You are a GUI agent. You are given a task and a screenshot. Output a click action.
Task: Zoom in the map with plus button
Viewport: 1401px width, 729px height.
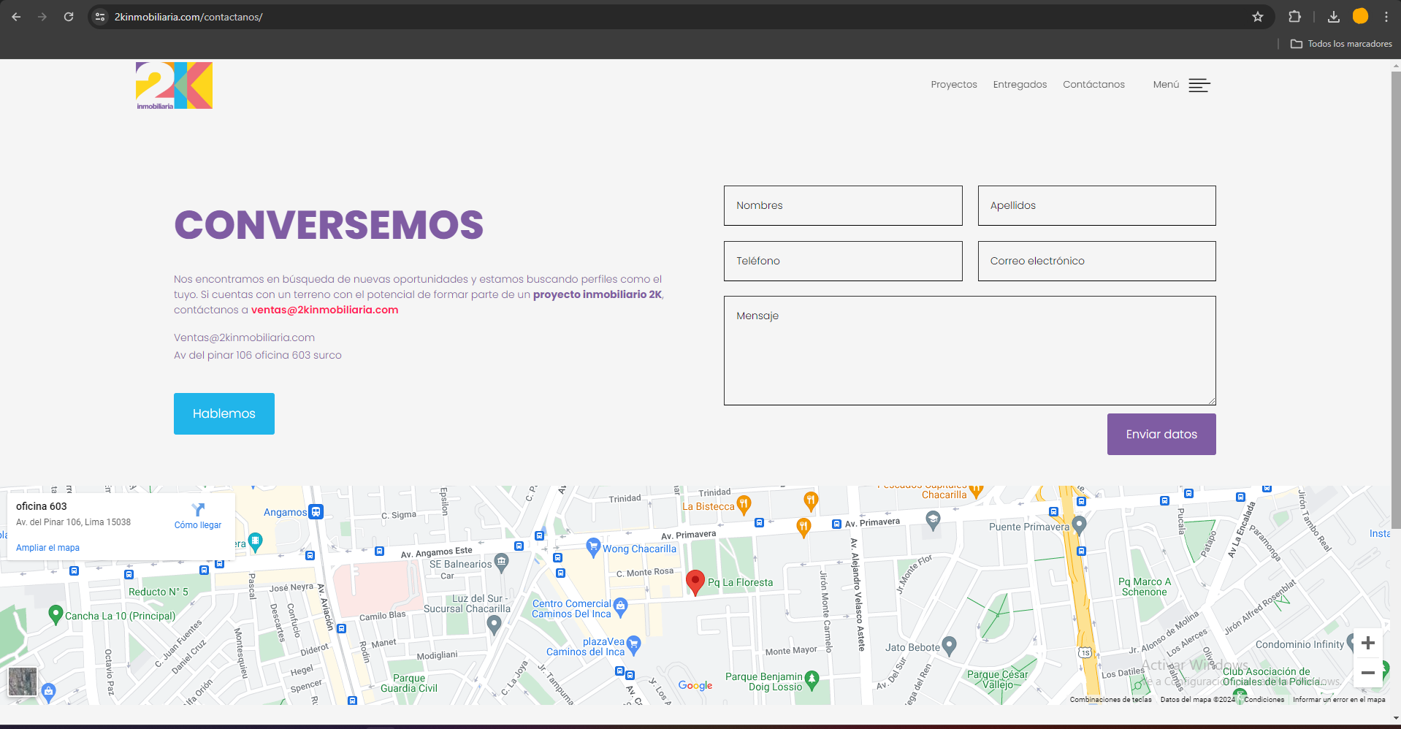1368,643
